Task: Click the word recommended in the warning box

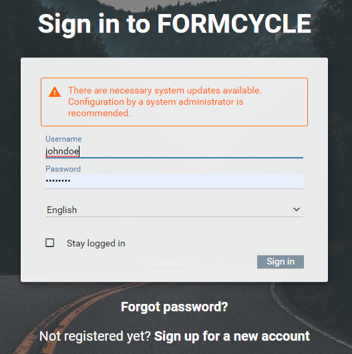Action: (x=100, y=113)
